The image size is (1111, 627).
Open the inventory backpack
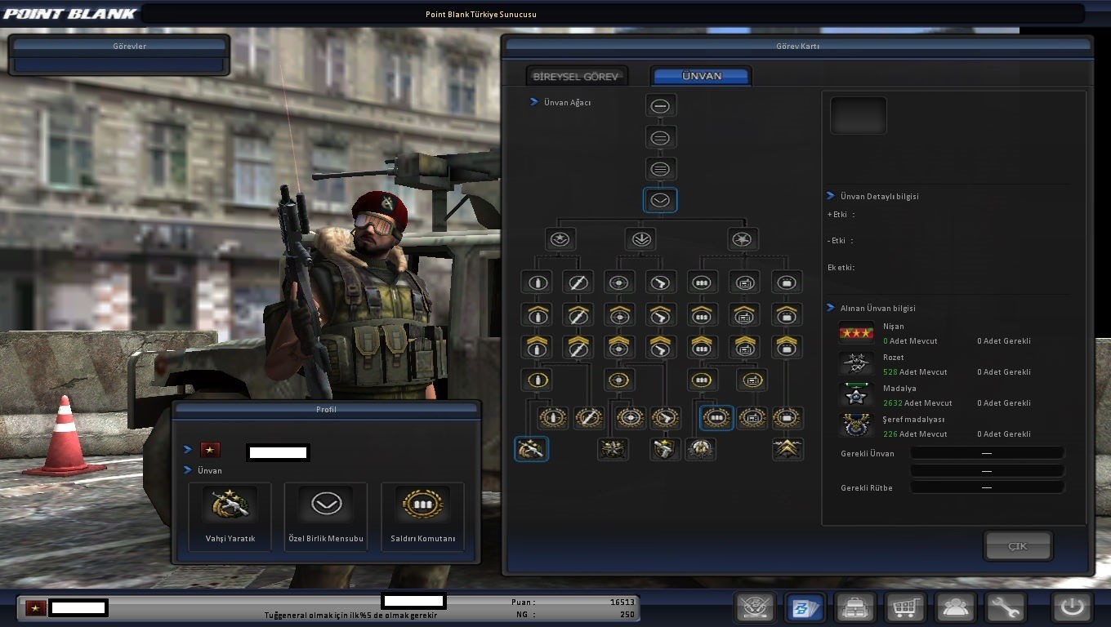click(855, 607)
